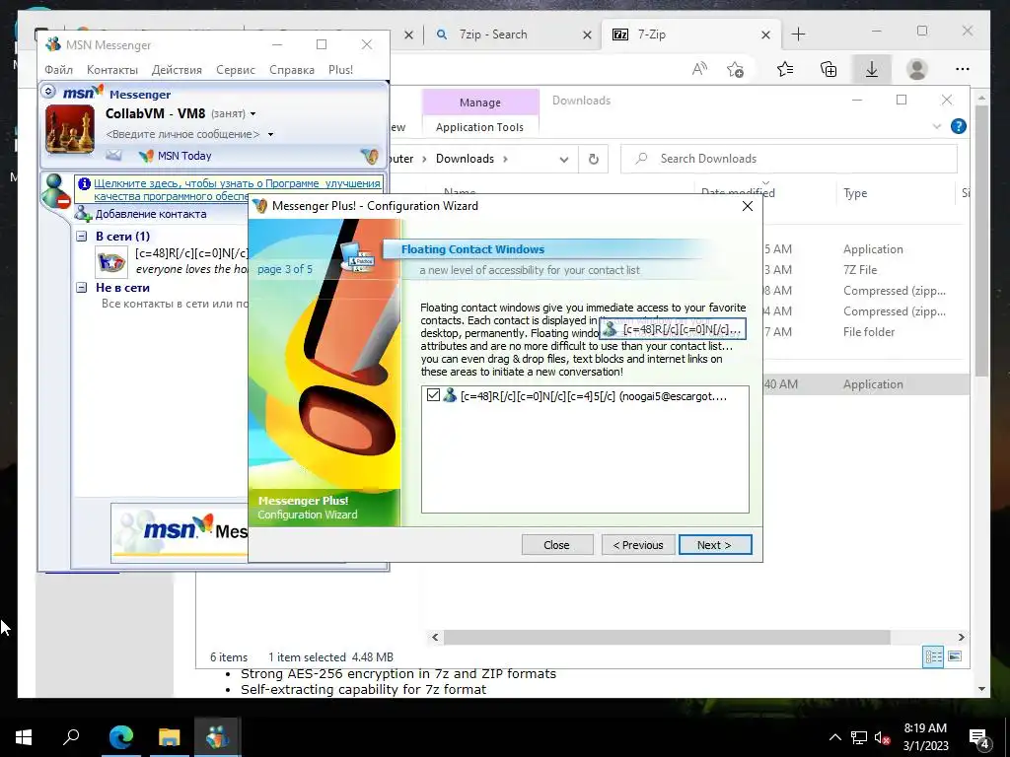The height and width of the screenshot is (757, 1010).
Task: Open Edge Favorites icon
Action: pos(784,69)
